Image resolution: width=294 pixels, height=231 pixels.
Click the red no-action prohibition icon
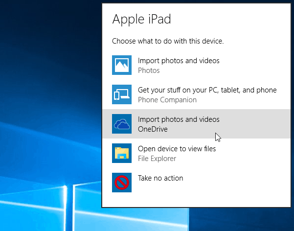coord(122,183)
